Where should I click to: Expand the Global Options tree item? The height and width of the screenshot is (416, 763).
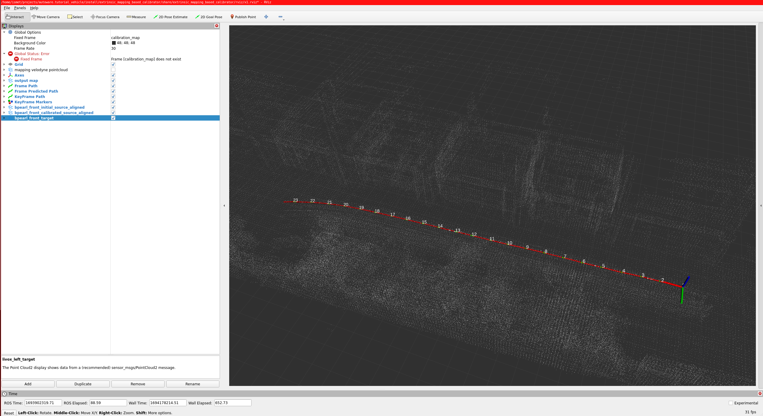[4, 32]
